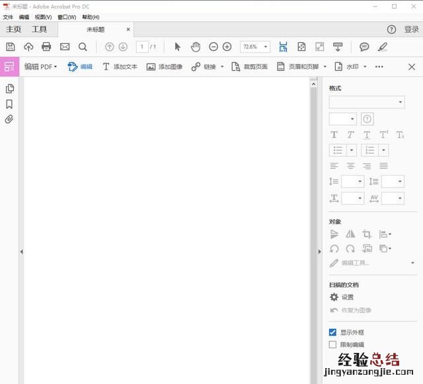
Task: Toggle the 编辑 edit mode button
Action: 80,67
